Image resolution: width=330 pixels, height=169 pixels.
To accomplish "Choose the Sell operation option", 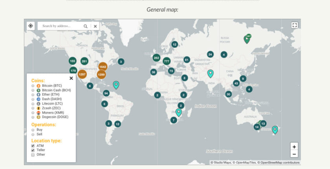I will point(33,134).
